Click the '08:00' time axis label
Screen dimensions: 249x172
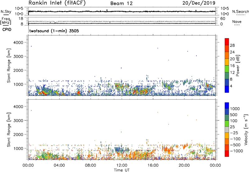[91, 165]
